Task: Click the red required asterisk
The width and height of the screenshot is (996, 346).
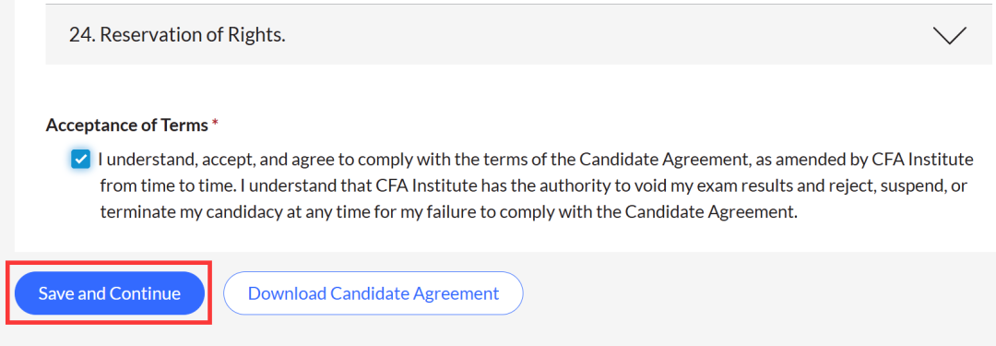Action: point(215,123)
